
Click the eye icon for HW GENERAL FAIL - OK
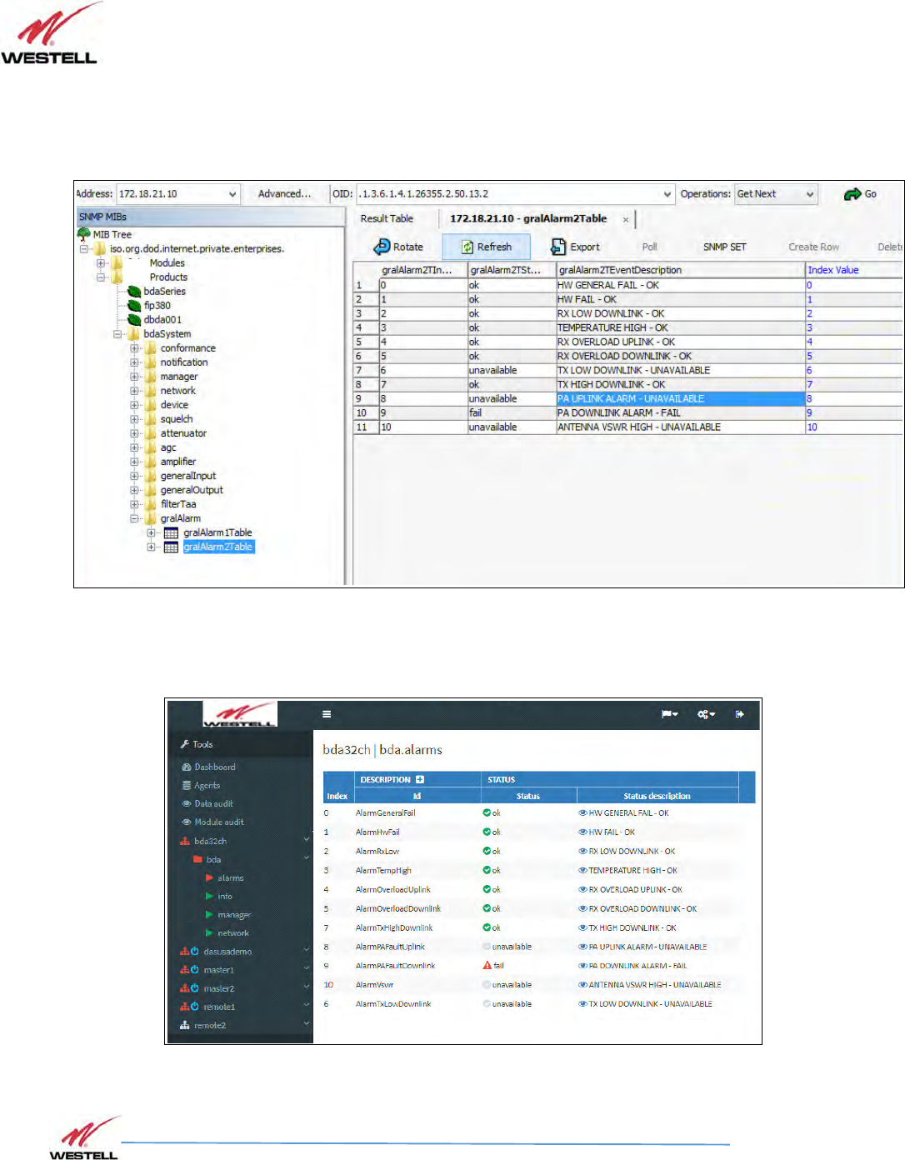583,812
